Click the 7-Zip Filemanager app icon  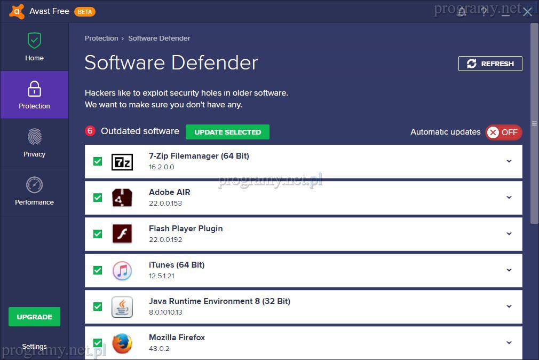pos(122,161)
